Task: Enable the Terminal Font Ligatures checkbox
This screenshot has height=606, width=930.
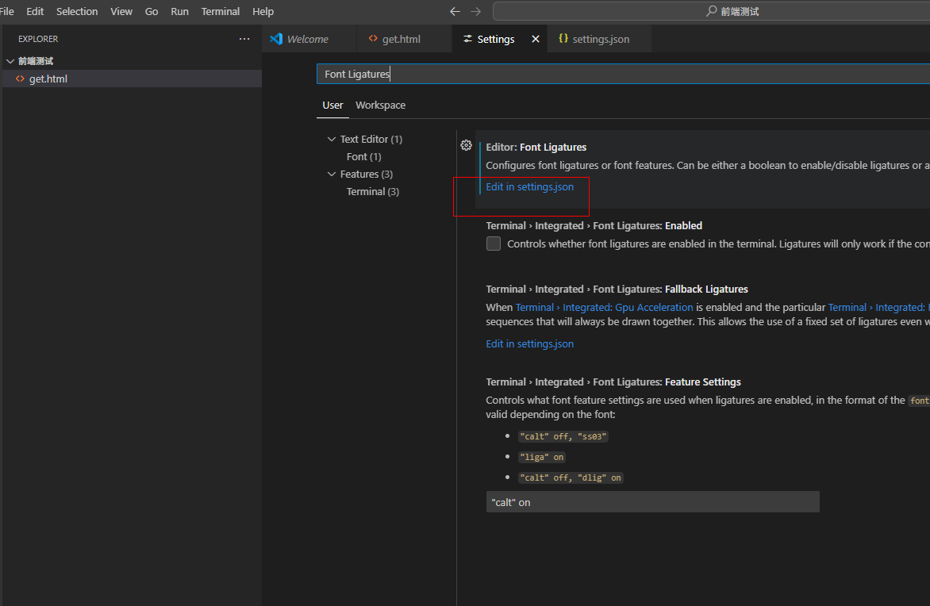Action: [x=494, y=244]
